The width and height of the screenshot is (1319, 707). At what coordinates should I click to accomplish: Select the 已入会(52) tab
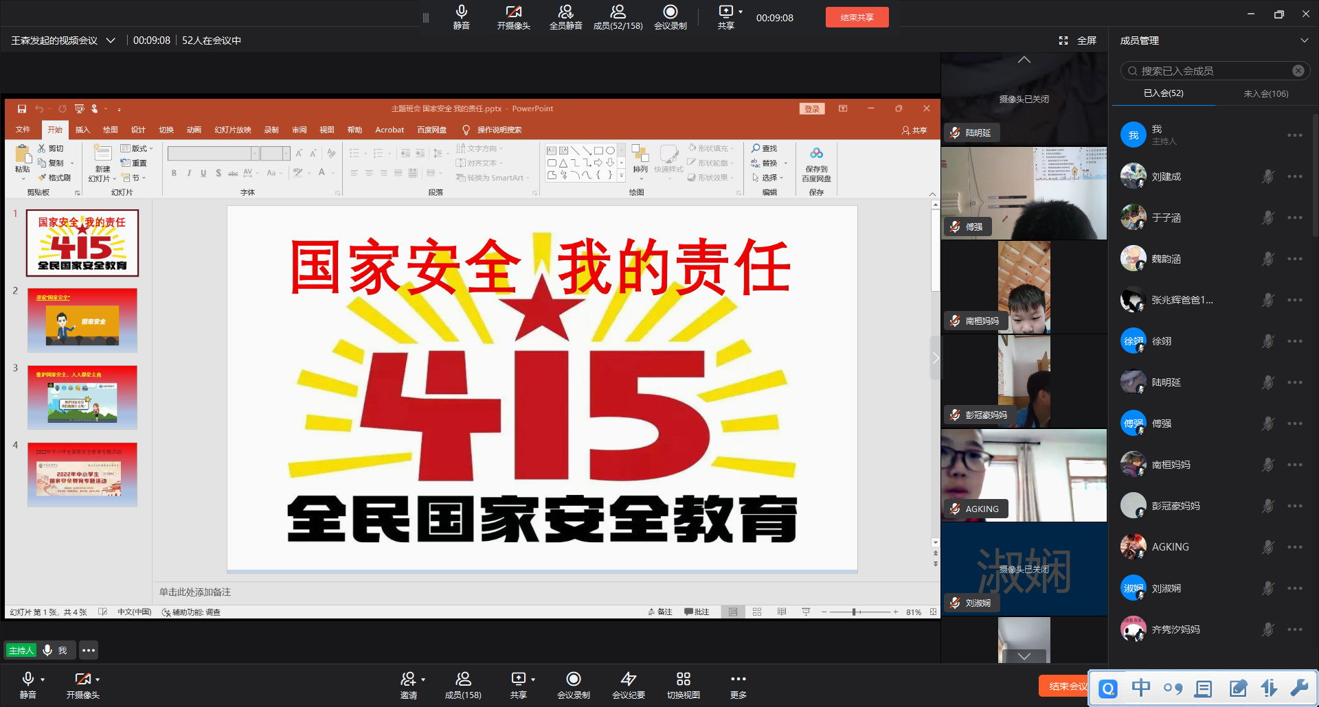pos(1163,93)
